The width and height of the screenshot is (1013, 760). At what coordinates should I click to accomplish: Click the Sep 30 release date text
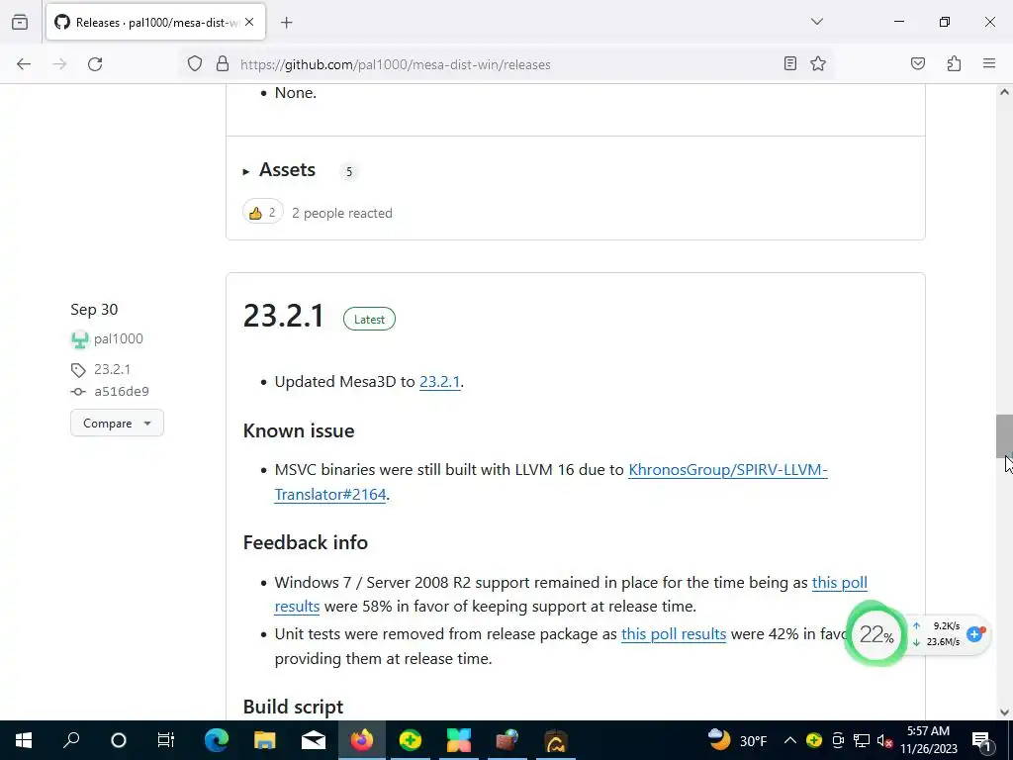94,310
